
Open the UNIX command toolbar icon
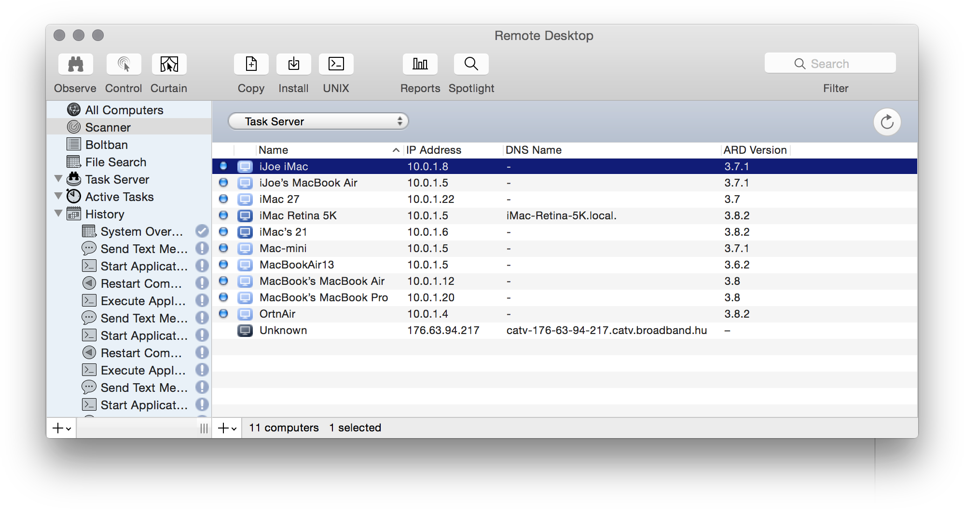pos(336,64)
